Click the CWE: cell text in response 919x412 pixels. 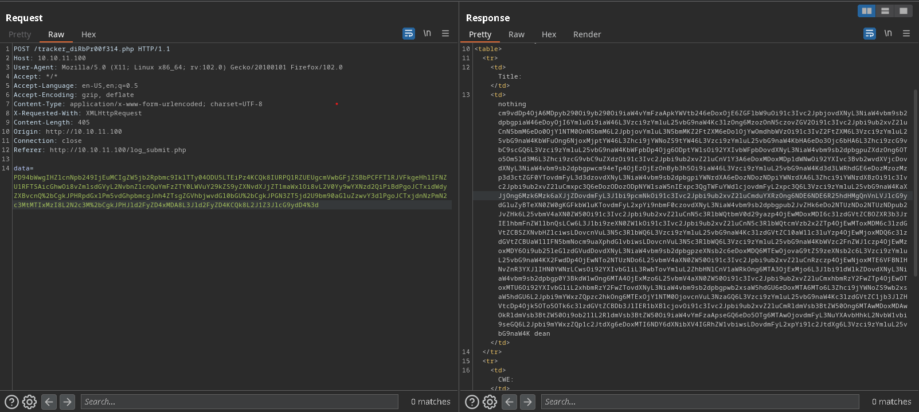[506, 379]
